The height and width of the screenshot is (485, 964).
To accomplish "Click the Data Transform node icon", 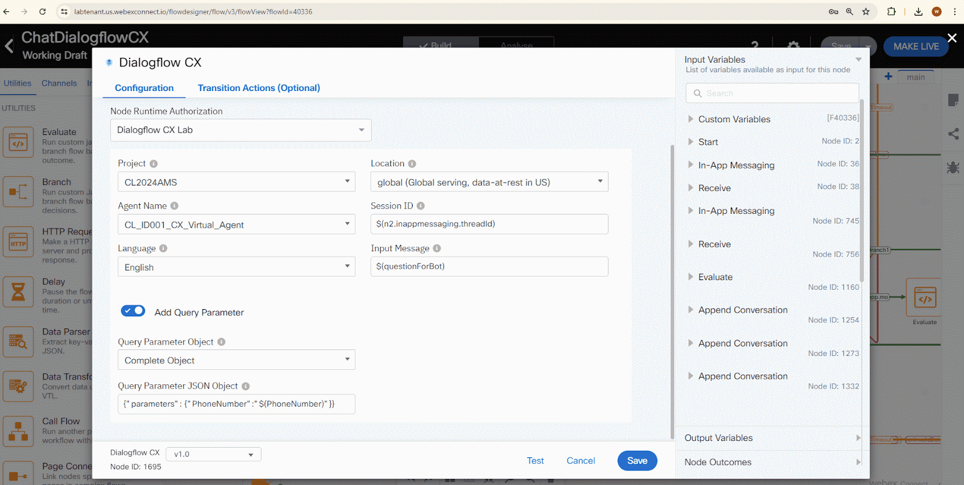I will [18, 386].
